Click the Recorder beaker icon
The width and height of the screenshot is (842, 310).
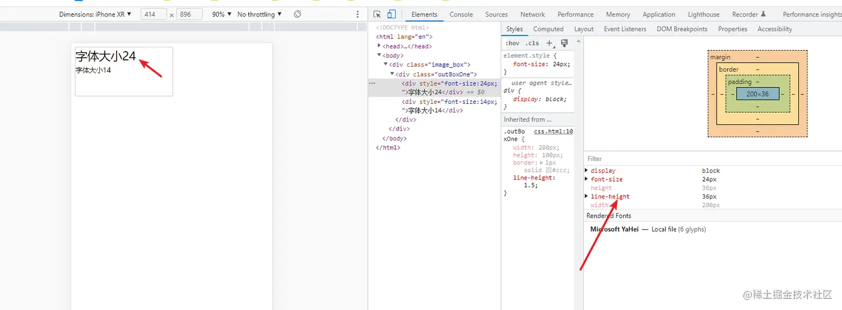click(763, 14)
